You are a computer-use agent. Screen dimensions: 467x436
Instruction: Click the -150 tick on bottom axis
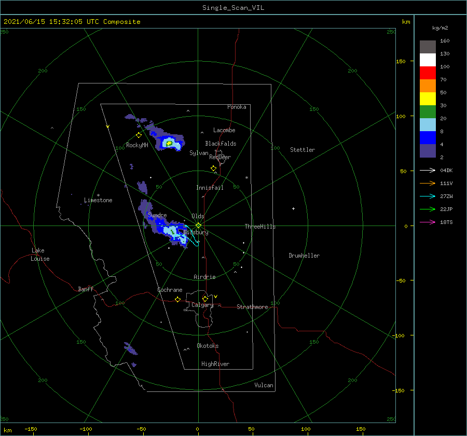click(x=31, y=429)
